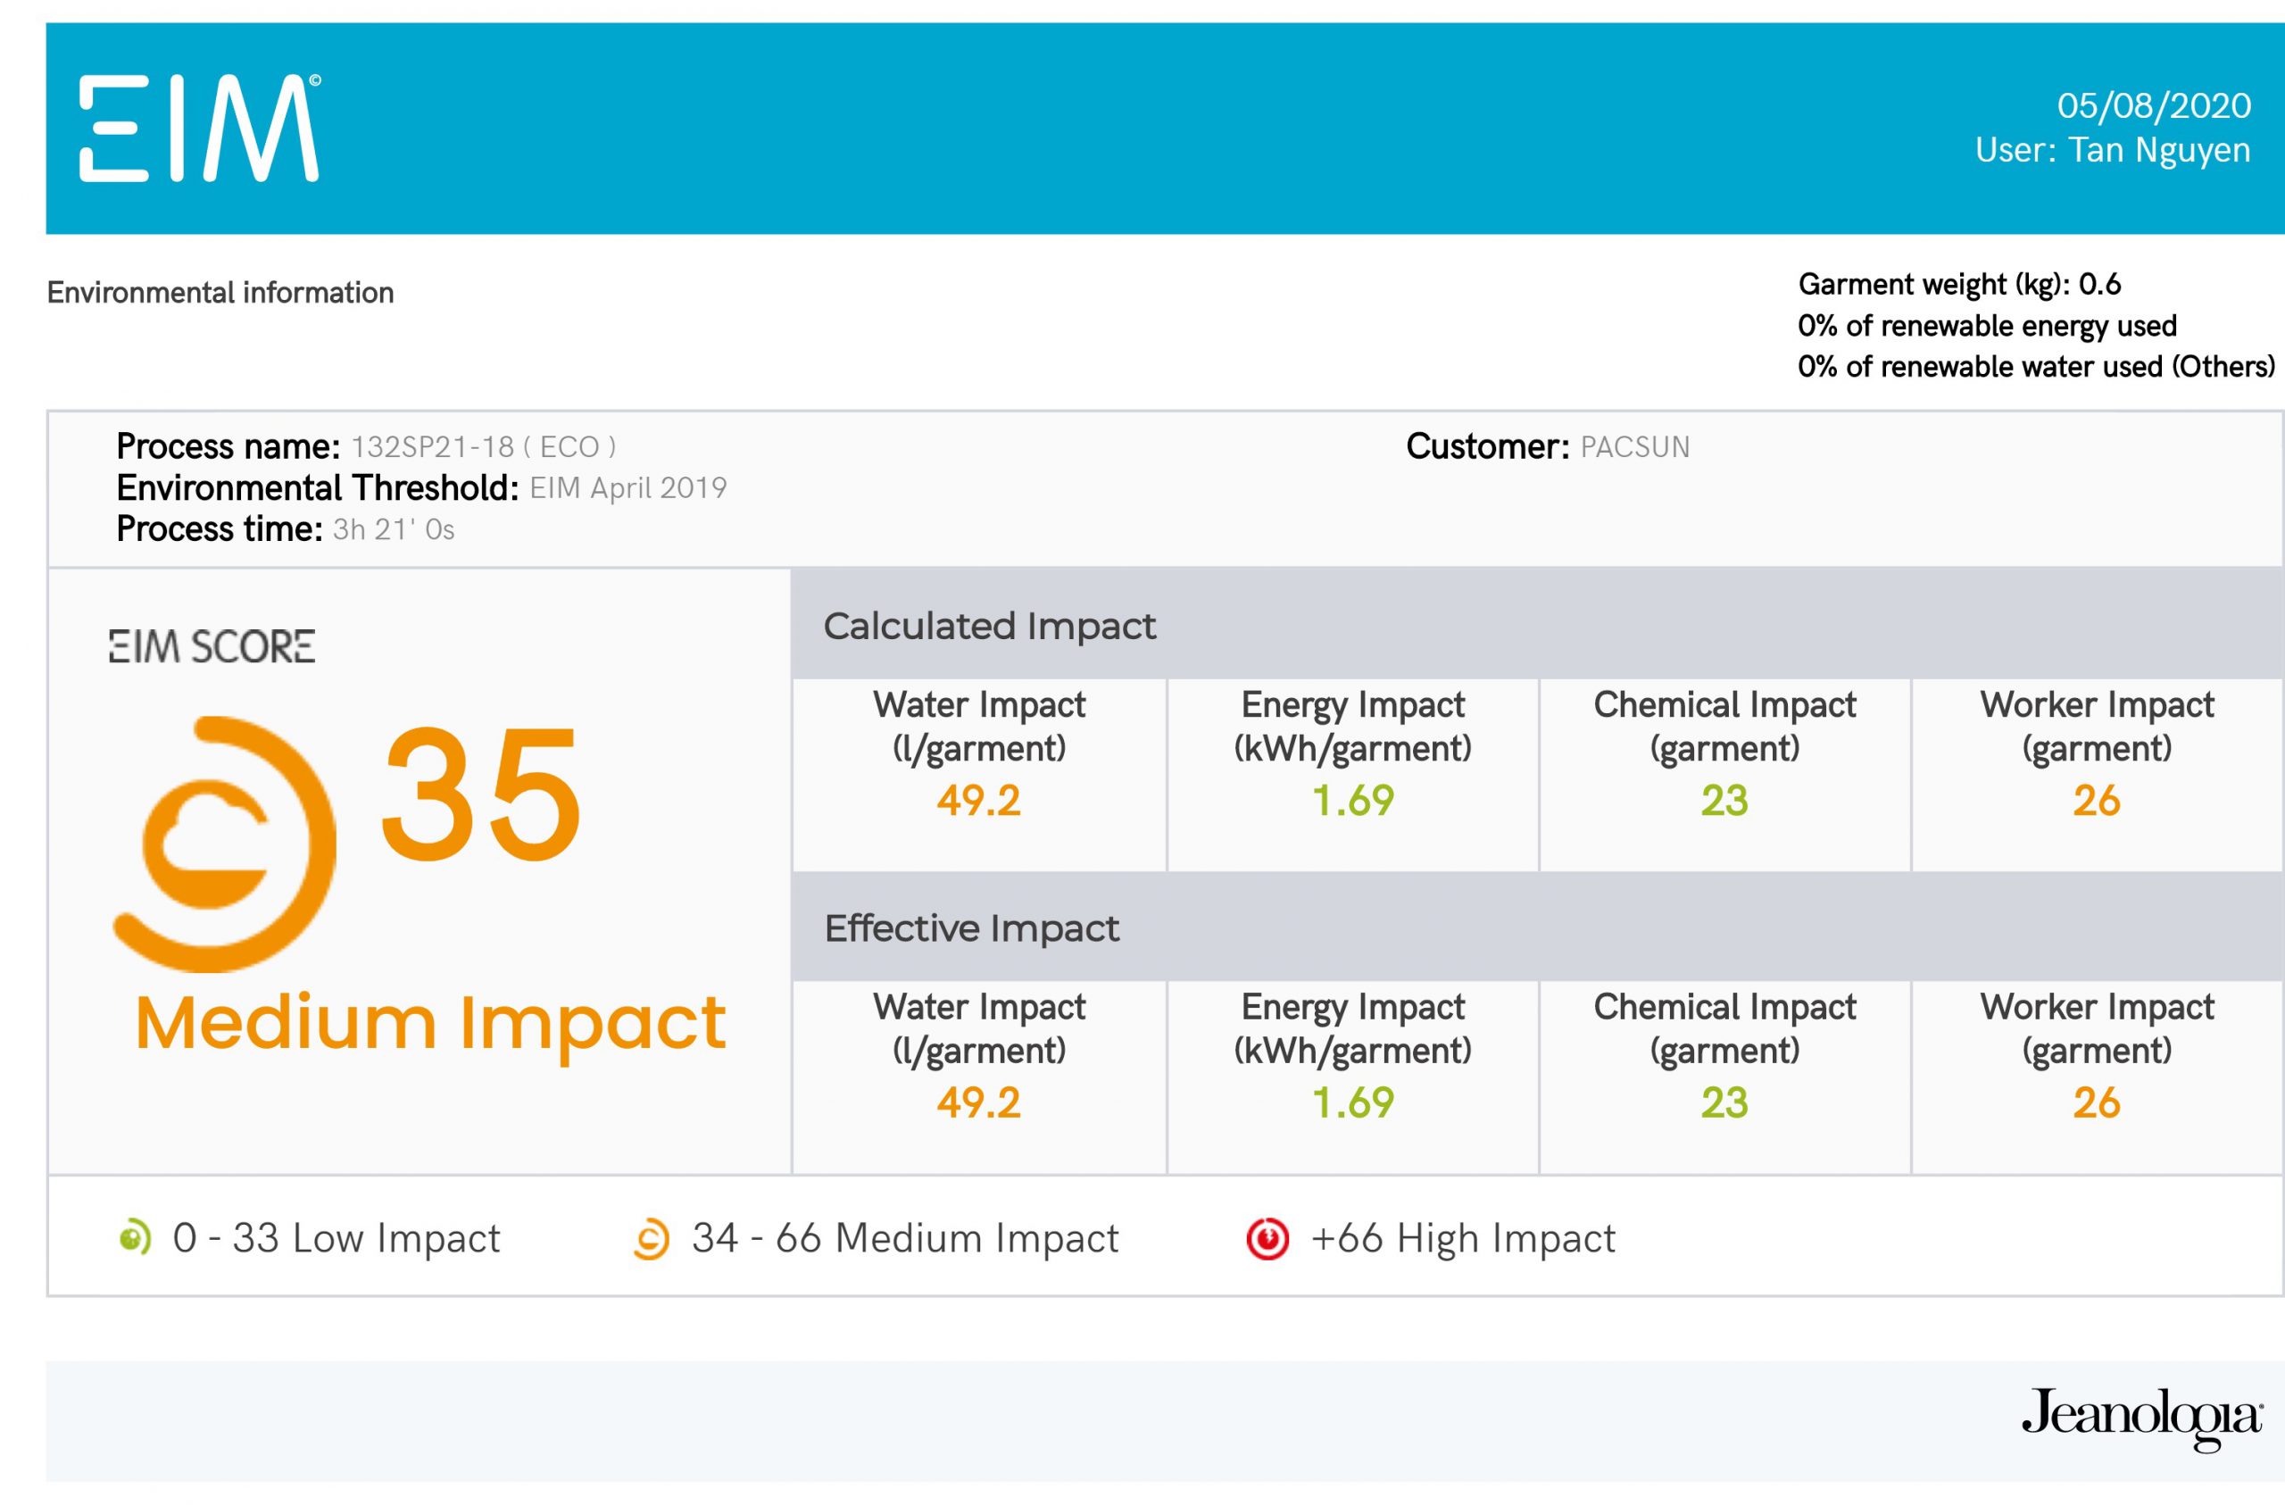
Task: Click Calculated Energy Impact value 1.69
Action: [1353, 801]
